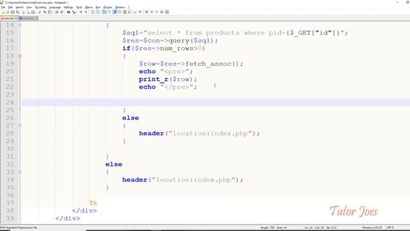Viewport: 410px width, 231px height.
Task: Open the Edit menu
Action: pos(10,7)
